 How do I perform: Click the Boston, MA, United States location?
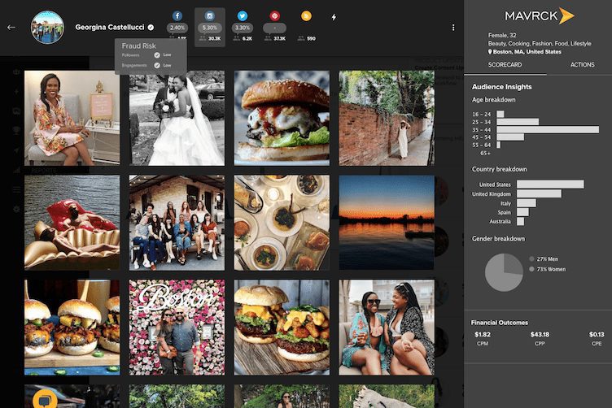(527, 52)
